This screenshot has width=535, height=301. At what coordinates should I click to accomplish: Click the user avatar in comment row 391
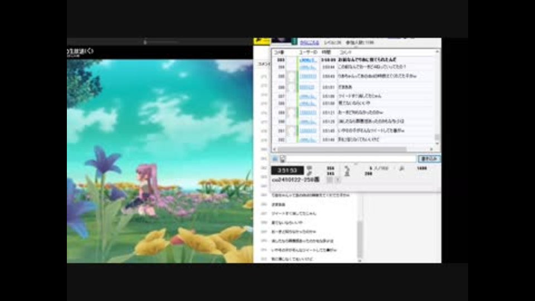pos(291,131)
